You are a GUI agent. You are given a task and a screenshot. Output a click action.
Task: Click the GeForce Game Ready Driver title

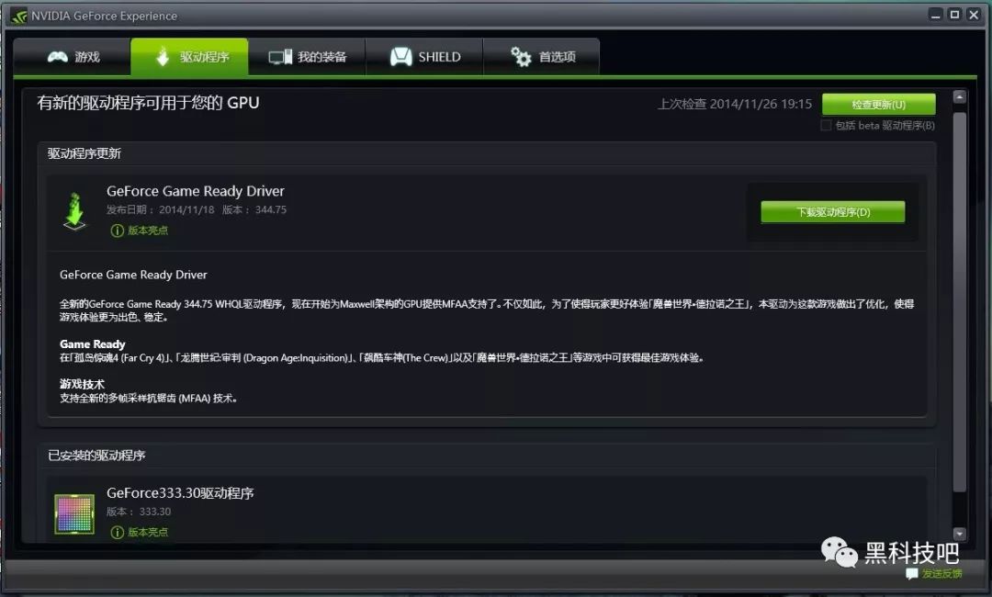(x=196, y=191)
